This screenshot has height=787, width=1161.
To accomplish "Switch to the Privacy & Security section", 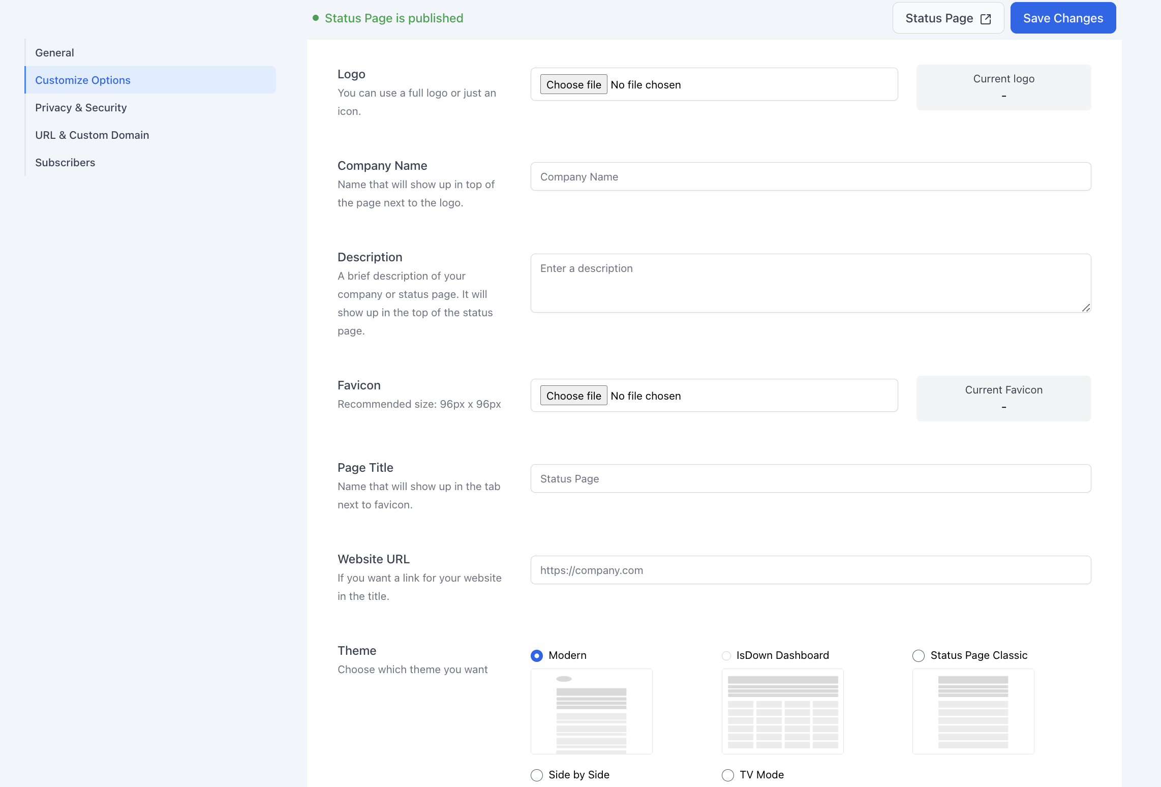I will (81, 108).
